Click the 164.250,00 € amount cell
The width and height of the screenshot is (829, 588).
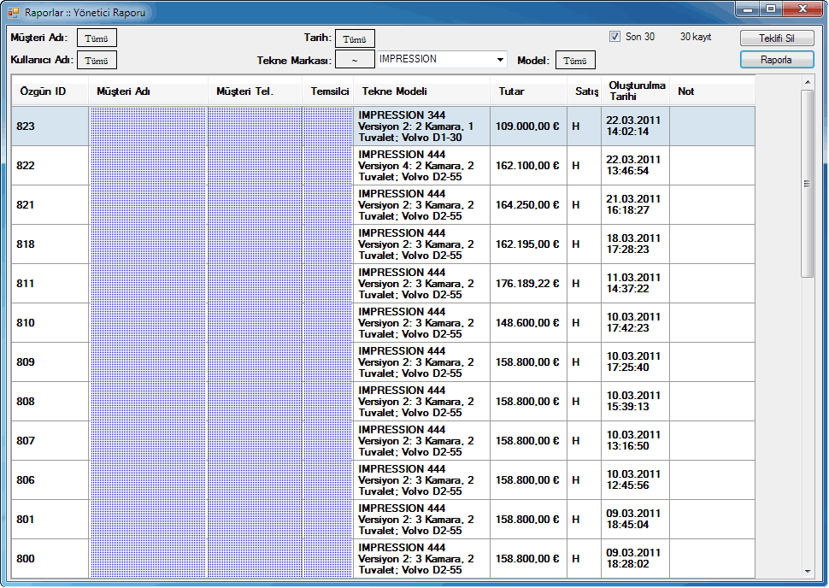[x=528, y=204]
